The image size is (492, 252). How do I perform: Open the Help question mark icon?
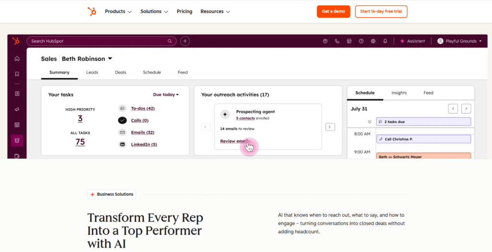click(361, 41)
